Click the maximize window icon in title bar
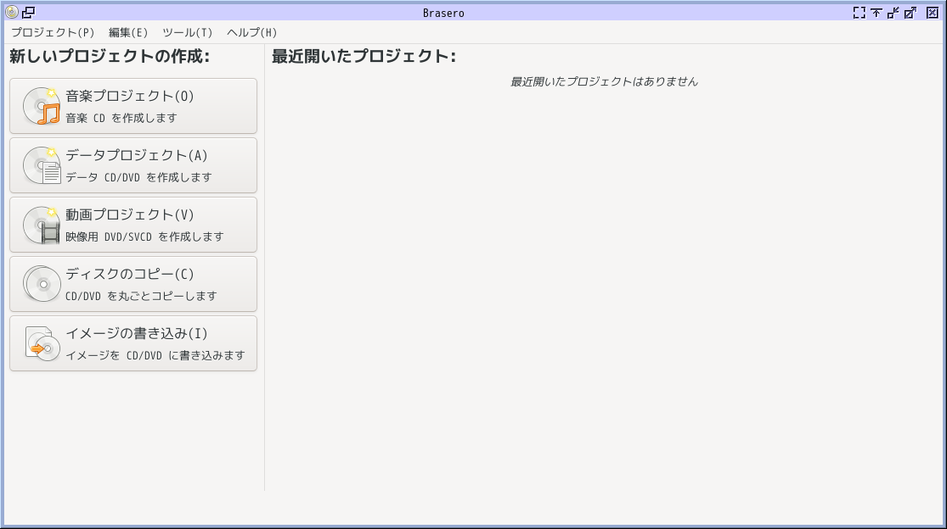Viewport: 947px width, 529px height. 910,13
